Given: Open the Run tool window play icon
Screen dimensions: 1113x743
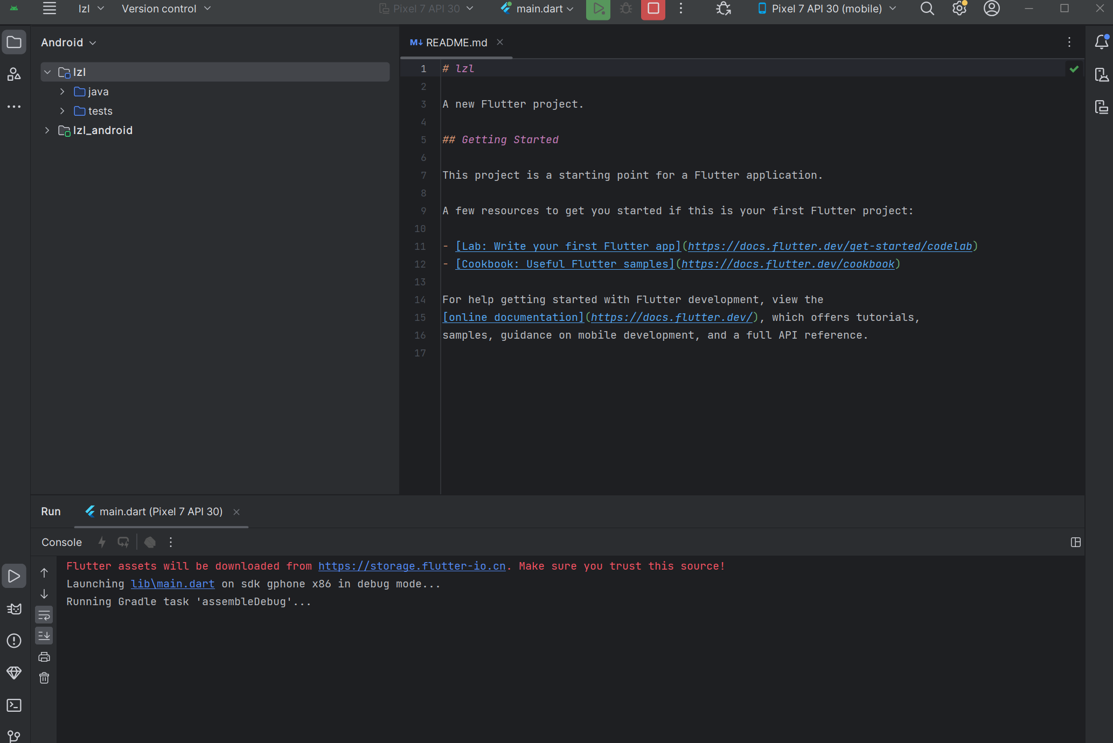Looking at the screenshot, I should (14, 576).
